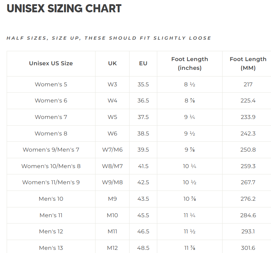The image size is (271, 253).
Task: Select the Women's 9/Men's 7 cell
Action: [x=51, y=150]
